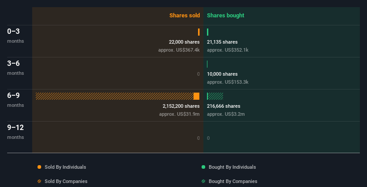Click the solid orange individuals-sold block in 6–9 months
This screenshot has width=367, height=187.
pos(197,96)
